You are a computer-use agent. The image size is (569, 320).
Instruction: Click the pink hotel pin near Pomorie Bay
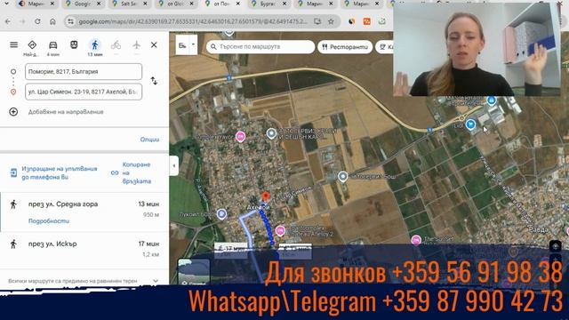click(280, 230)
